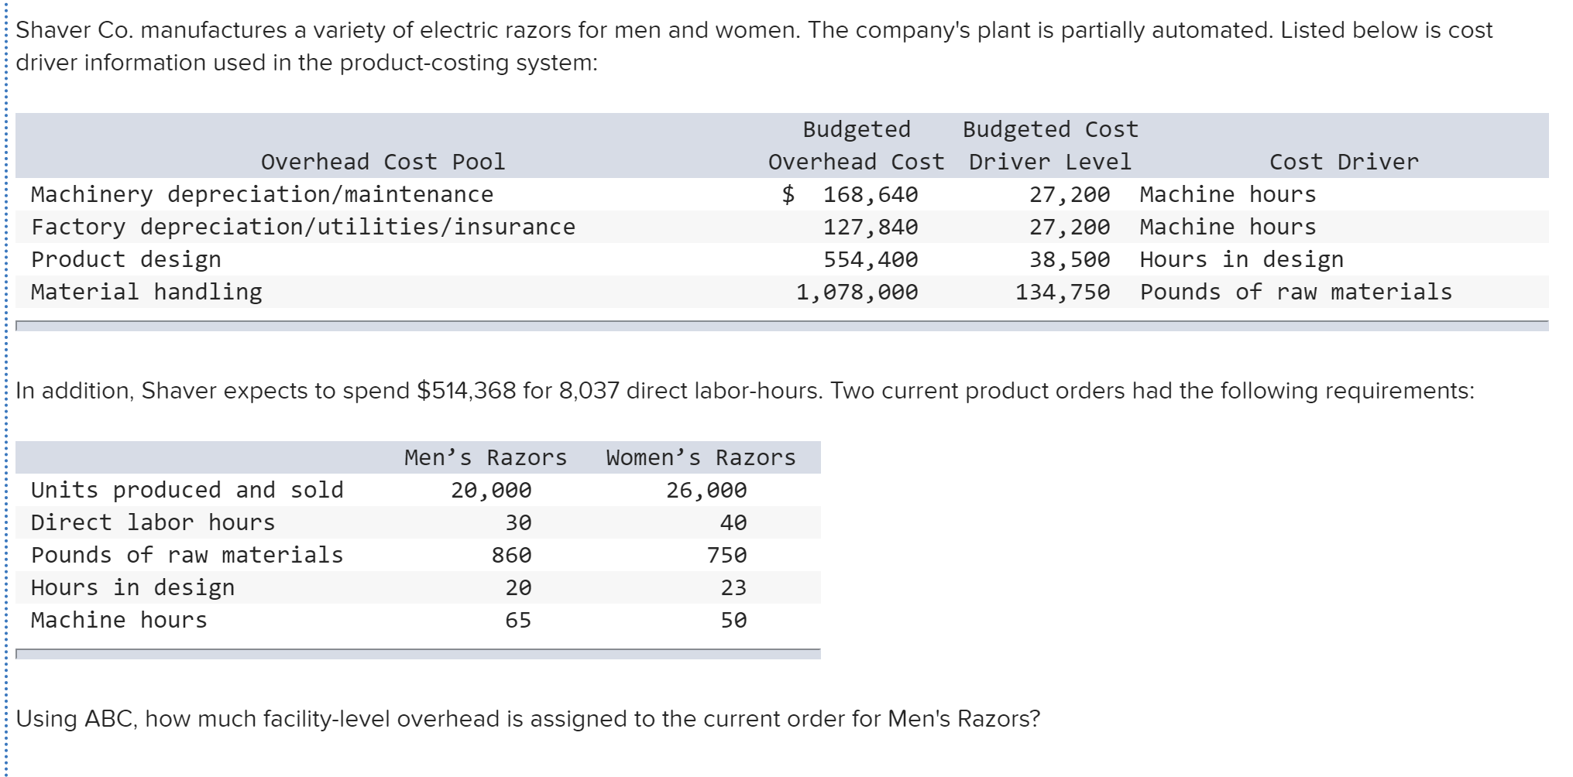Select the 38,500 driver level value
1573x777 pixels.
coord(1070,259)
